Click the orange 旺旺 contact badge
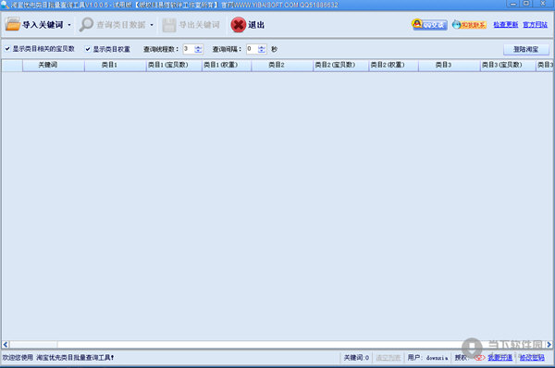Image resolution: width=555 pixels, height=368 pixels. (469, 25)
